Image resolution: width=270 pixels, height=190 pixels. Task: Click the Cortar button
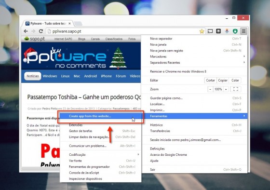[210, 80]
